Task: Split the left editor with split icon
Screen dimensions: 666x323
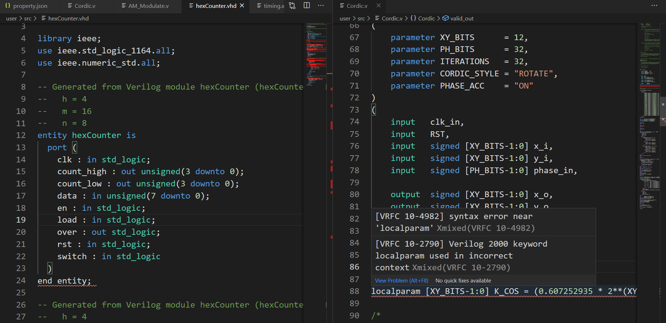Action: click(x=307, y=6)
